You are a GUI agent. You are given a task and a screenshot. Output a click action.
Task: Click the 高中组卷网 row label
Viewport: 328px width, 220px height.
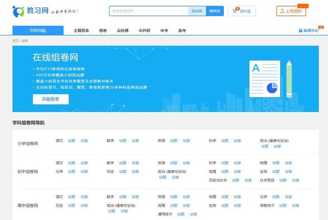coord(28,205)
